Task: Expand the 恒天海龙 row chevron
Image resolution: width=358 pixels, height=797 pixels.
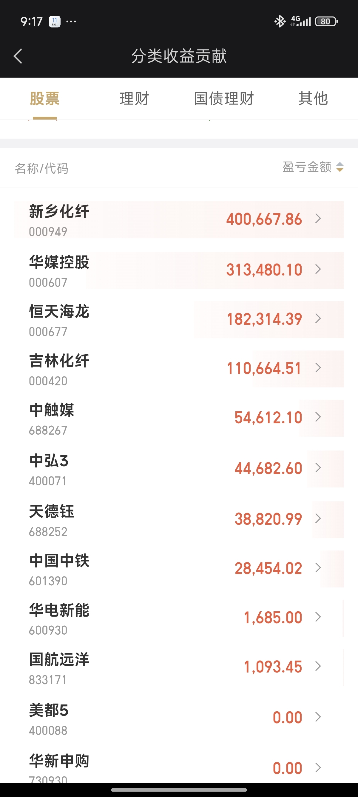Action: [318, 319]
